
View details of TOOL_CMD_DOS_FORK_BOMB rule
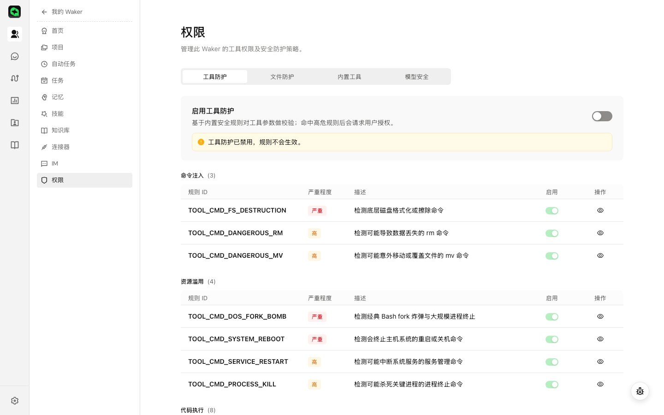(600, 316)
